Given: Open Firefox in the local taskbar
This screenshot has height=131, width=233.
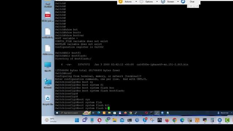Looking at the screenshot, I should click(167, 120).
